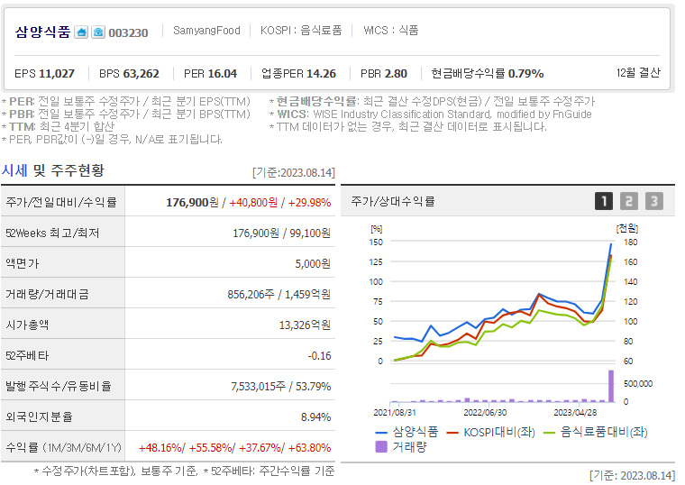Click the 2022/06/30 x-axis date label
Image resolution: width=685 pixels, height=485 pixels.
pos(485,413)
